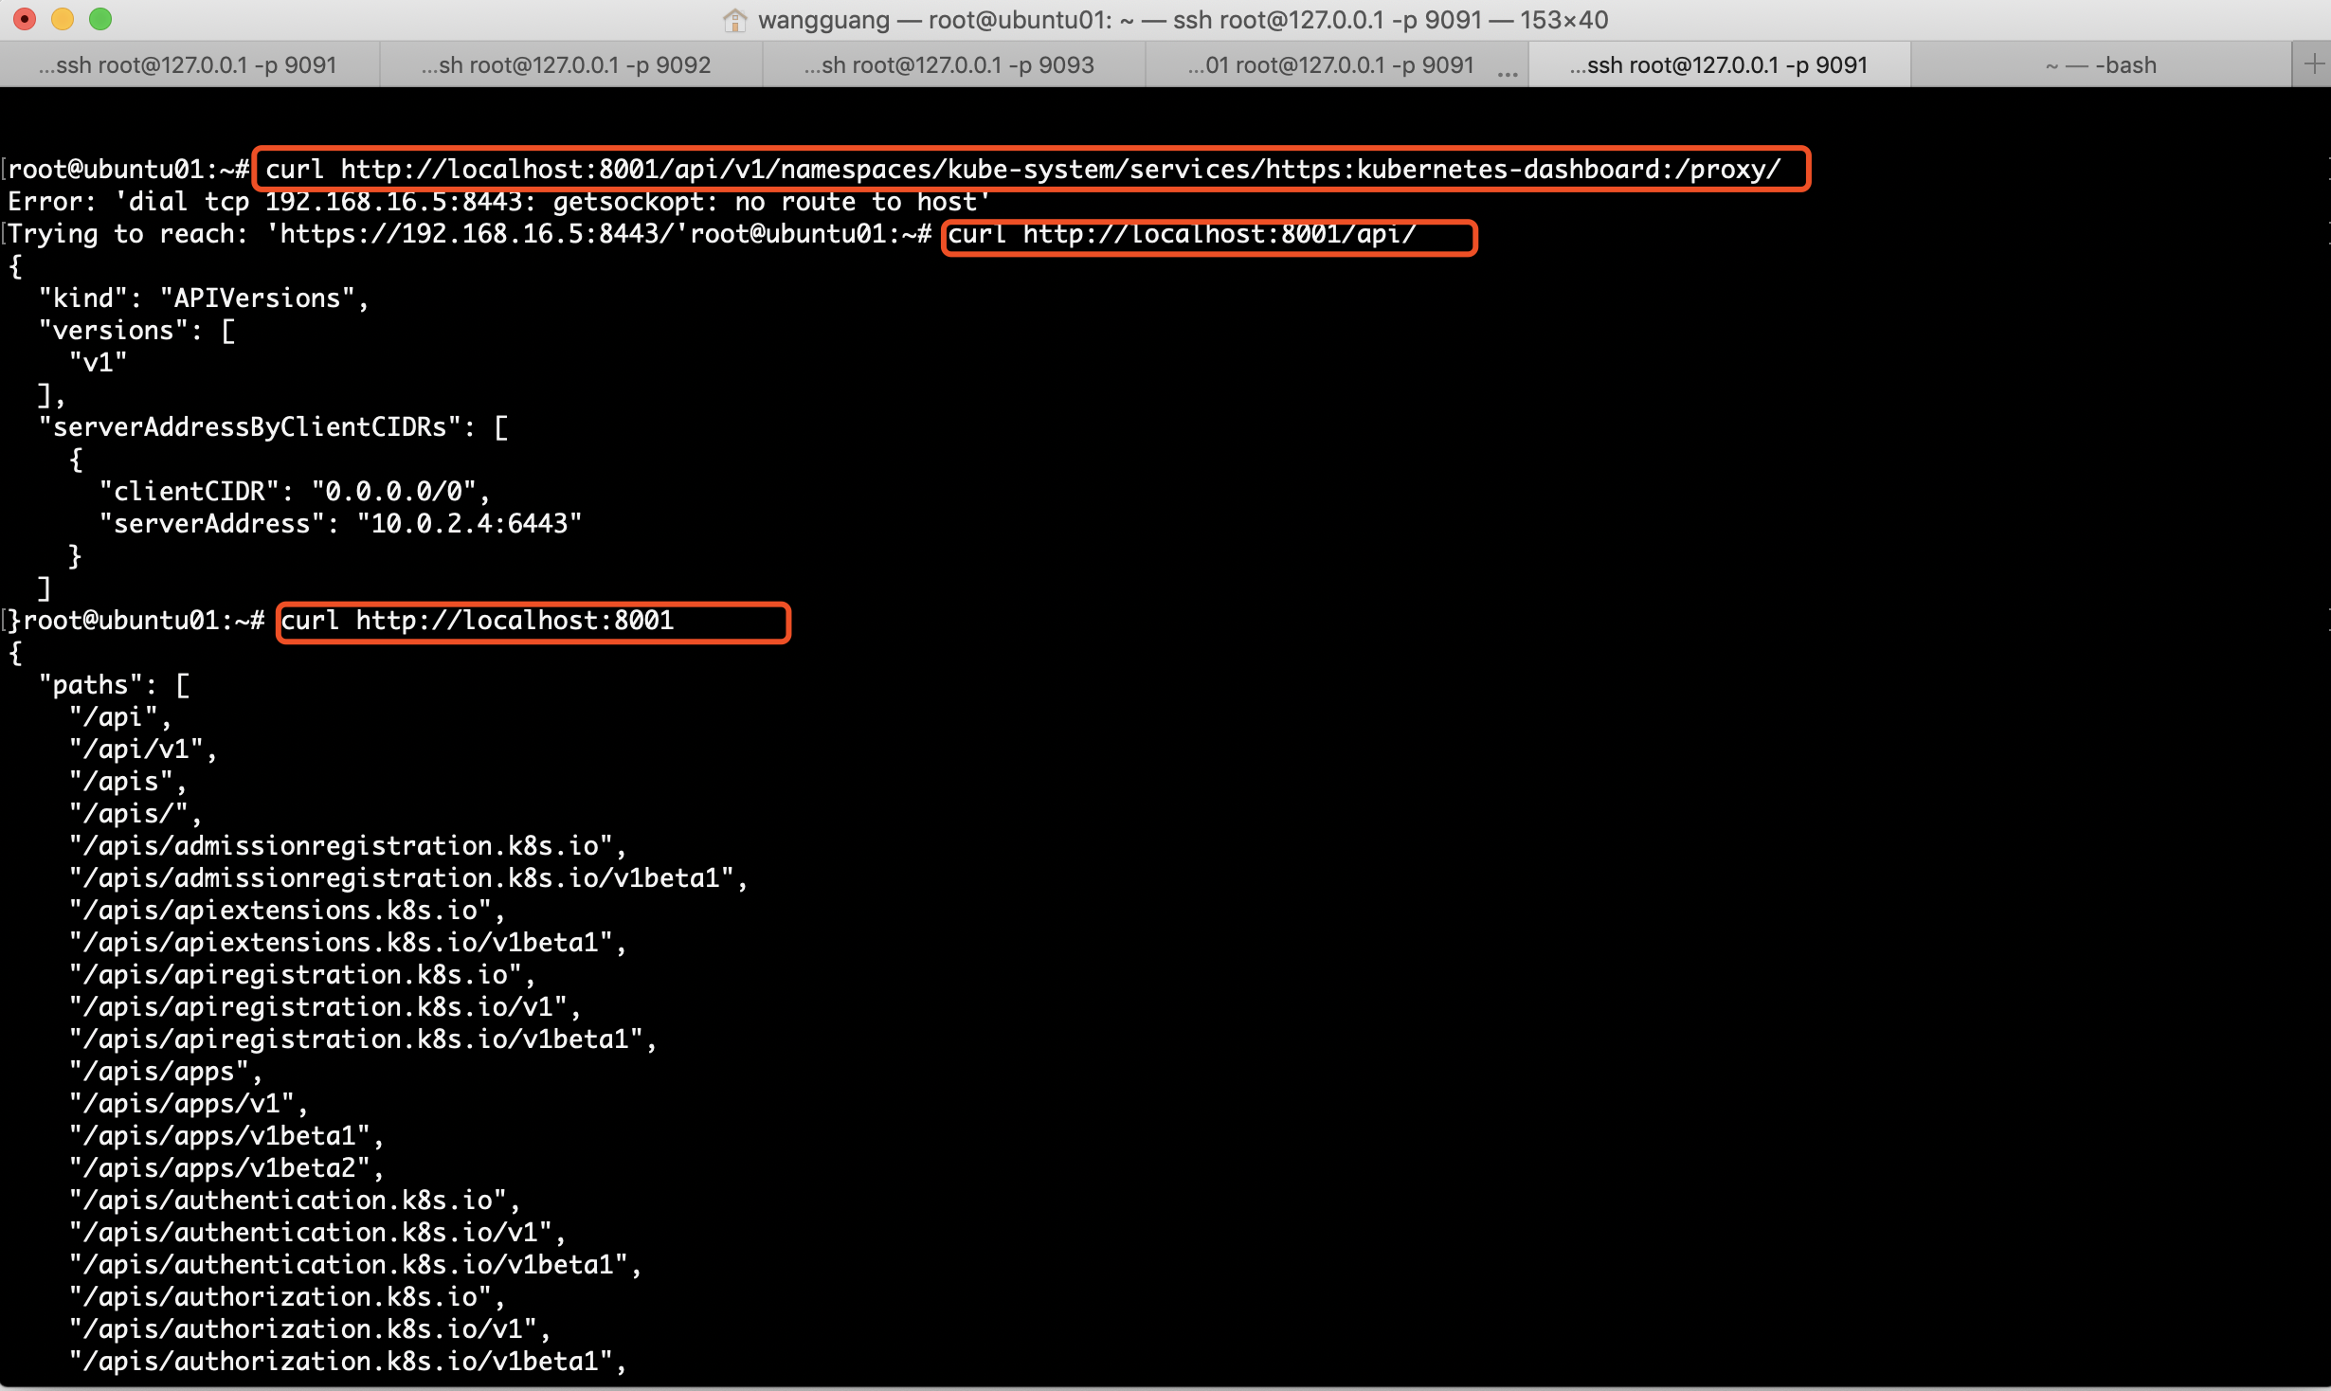The height and width of the screenshot is (1391, 2331).
Task: Click the "paths": [ line
Action: 114,684
